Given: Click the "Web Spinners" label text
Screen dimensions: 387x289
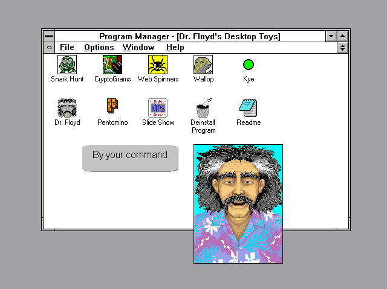Looking at the screenshot, I should coord(158,79).
